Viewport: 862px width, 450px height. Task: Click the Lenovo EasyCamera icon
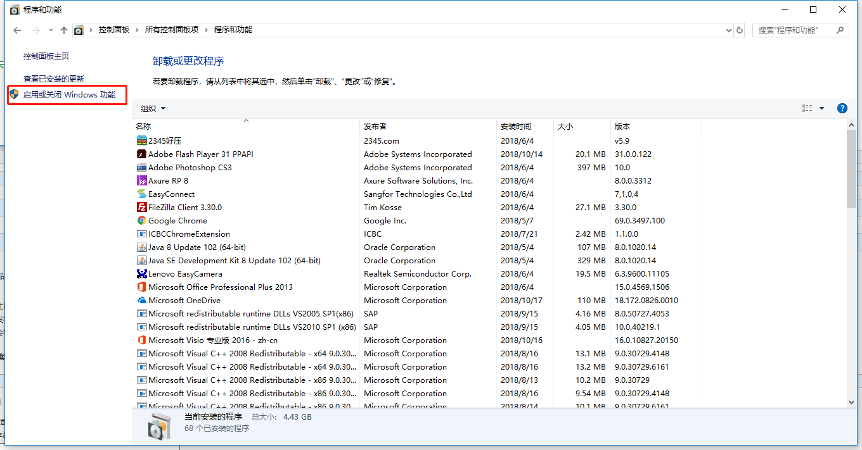[x=141, y=273]
